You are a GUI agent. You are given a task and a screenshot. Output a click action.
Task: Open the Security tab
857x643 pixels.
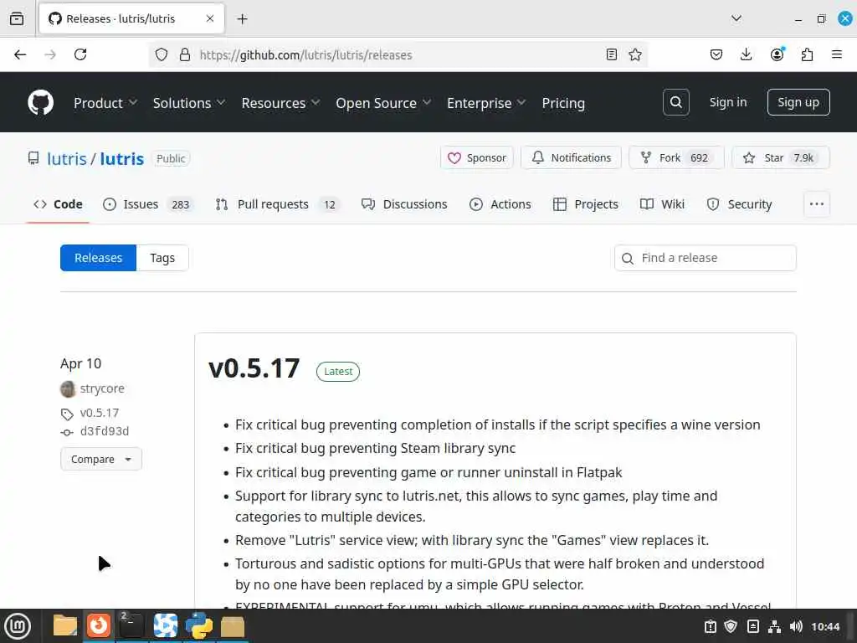739,204
